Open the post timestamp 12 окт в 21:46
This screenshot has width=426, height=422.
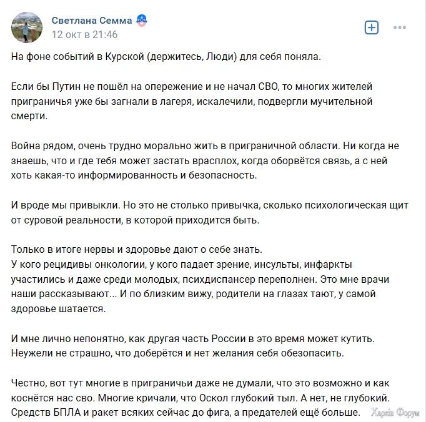point(84,34)
